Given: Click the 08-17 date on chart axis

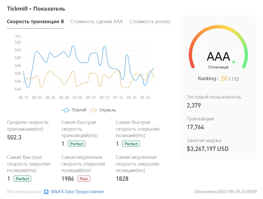Looking at the screenshot, I should (x=23, y=98).
